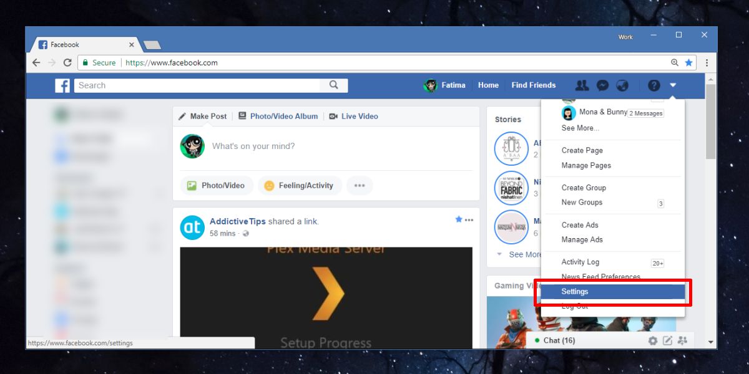Select the Photo/Video Album tab

pyautogui.click(x=278, y=116)
